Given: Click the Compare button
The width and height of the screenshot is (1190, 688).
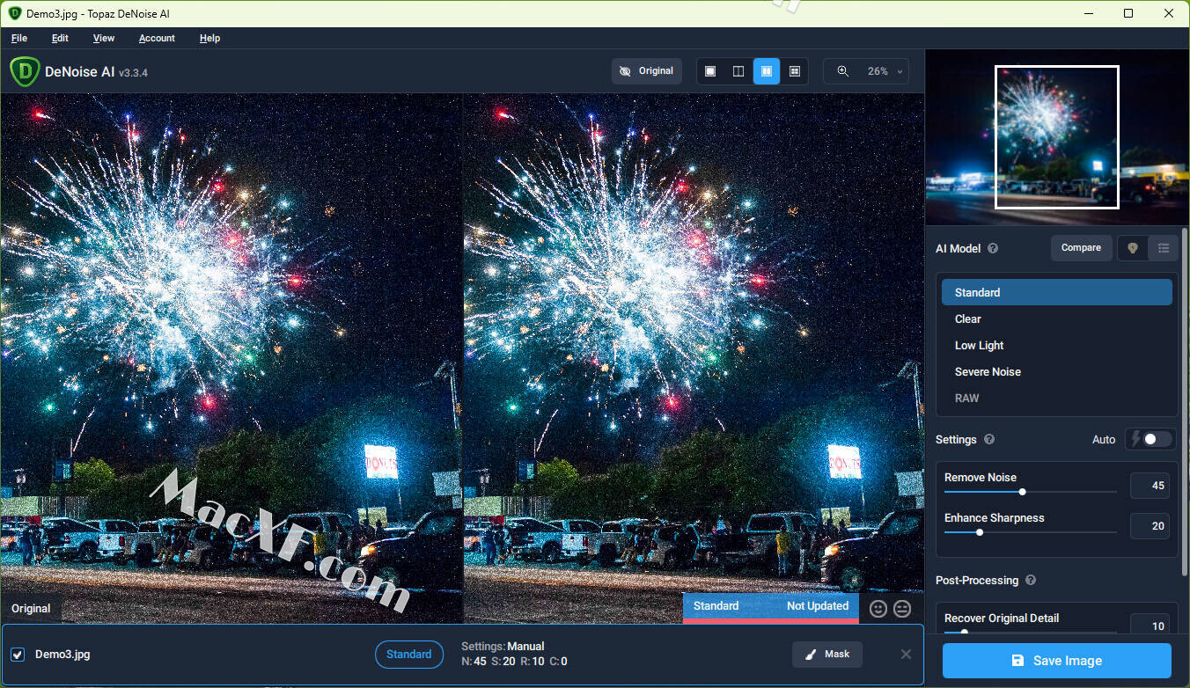Looking at the screenshot, I should point(1081,248).
